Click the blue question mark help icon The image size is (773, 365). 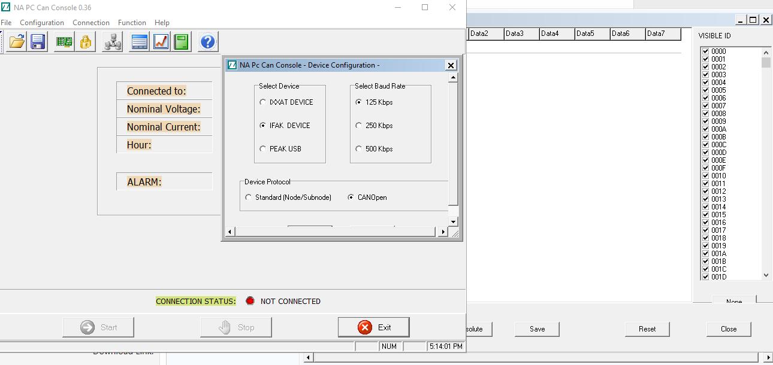[208, 42]
